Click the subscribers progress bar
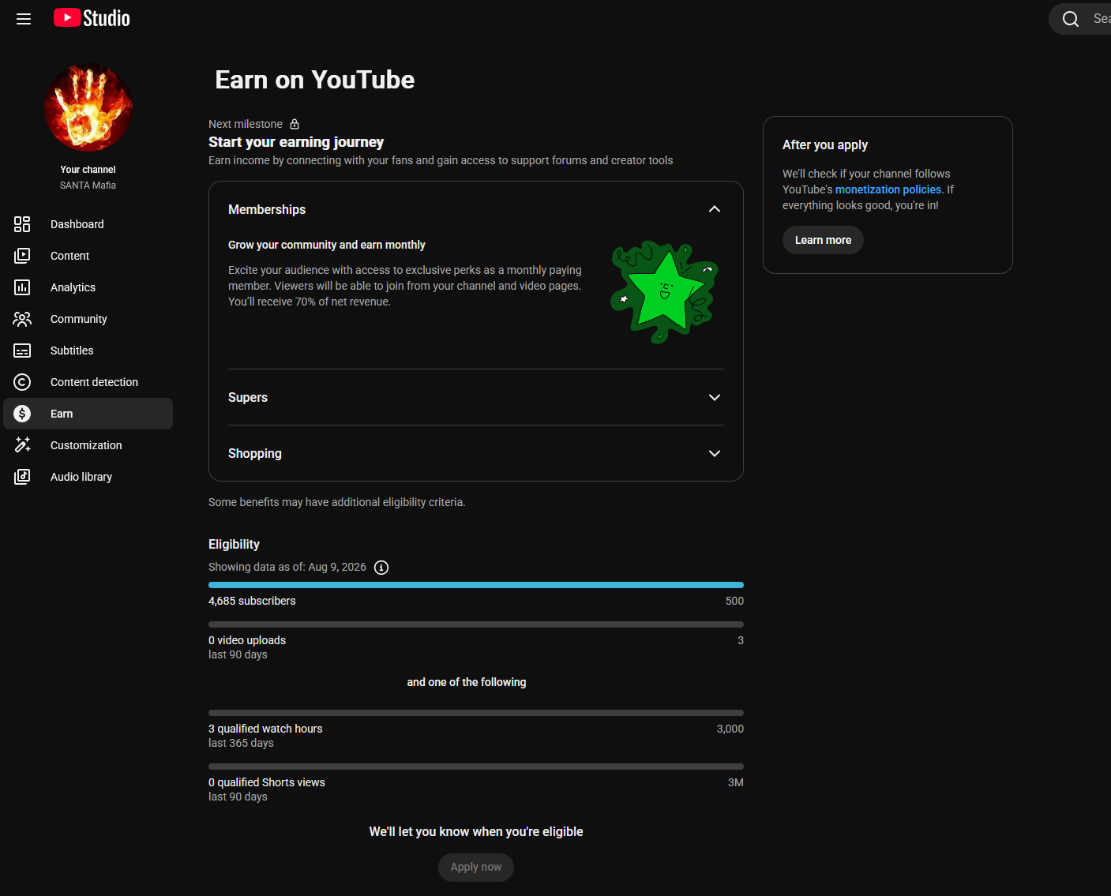Viewport: 1111px width, 896px height. 476,585
